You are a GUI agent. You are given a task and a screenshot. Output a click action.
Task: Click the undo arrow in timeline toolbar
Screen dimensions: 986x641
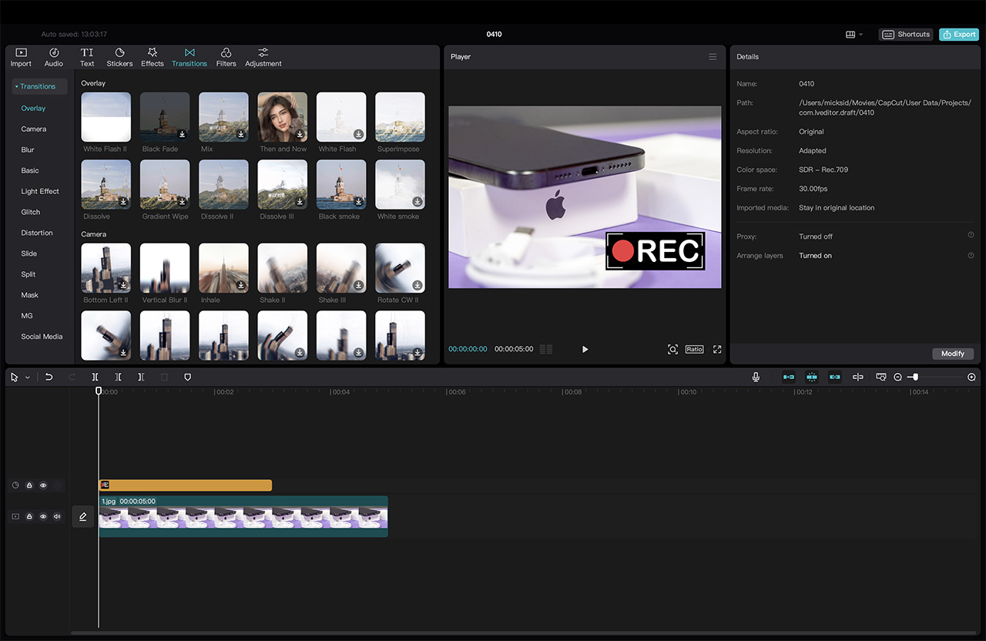[49, 377]
